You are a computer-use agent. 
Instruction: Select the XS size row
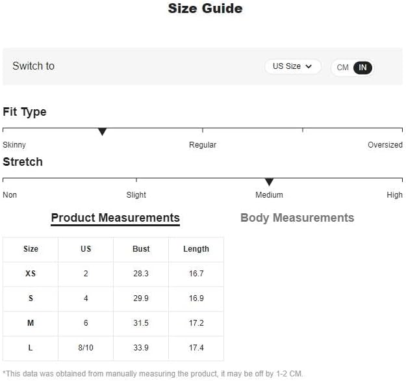[x=113, y=274]
